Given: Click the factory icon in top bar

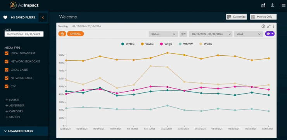Looking at the screenshot, I should click(x=263, y=5).
